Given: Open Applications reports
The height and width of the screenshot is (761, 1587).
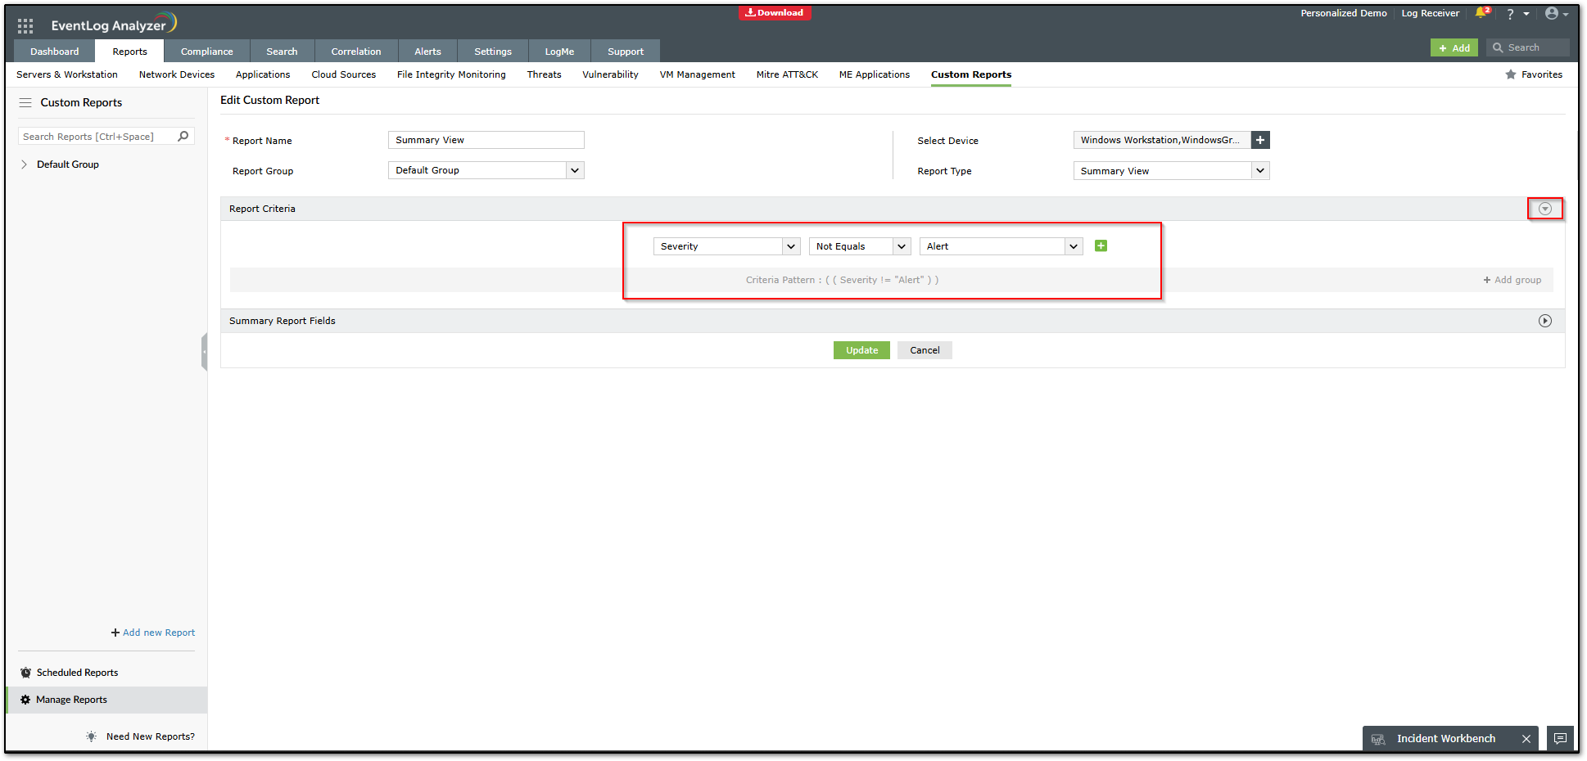Looking at the screenshot, I should pyautogui.click(x=263, y=74).
